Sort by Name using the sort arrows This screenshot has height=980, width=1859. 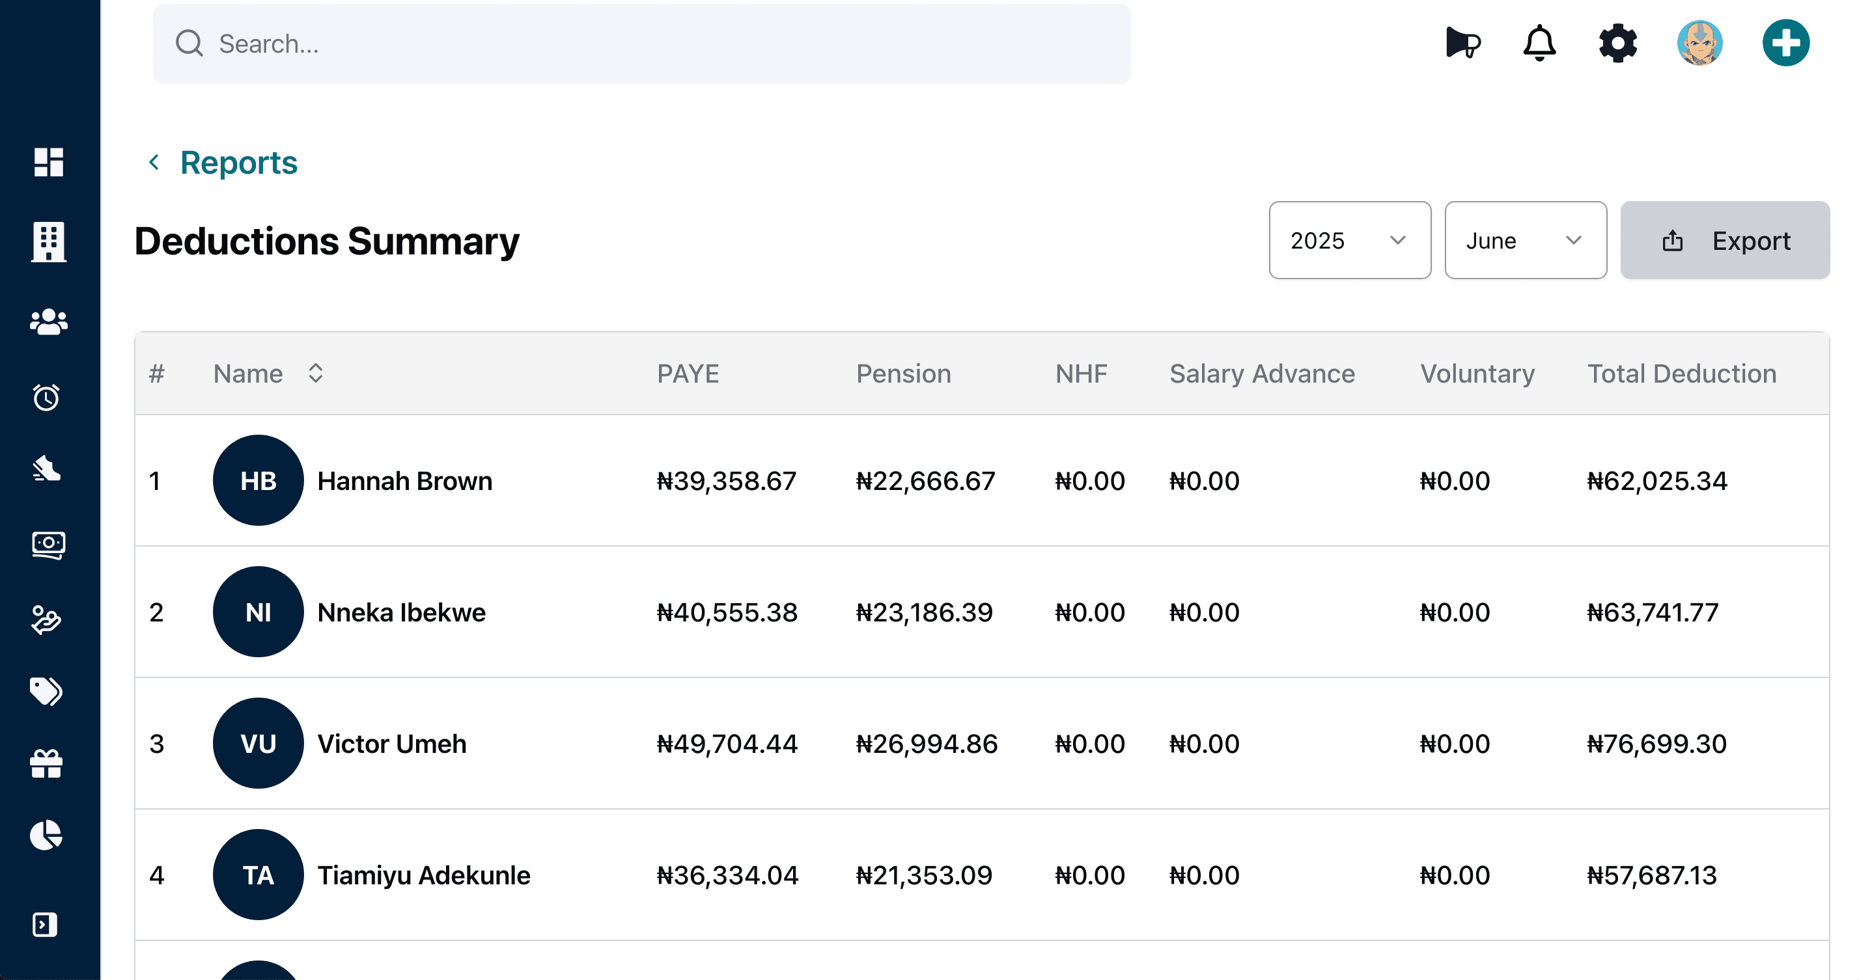coord(315,373)
